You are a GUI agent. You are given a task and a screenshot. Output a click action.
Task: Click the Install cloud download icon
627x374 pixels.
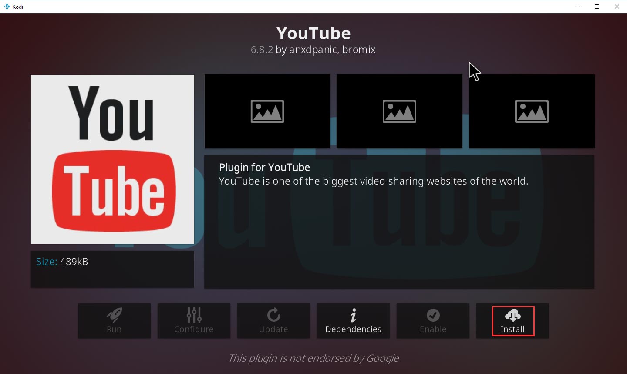[x=512, y=315]
